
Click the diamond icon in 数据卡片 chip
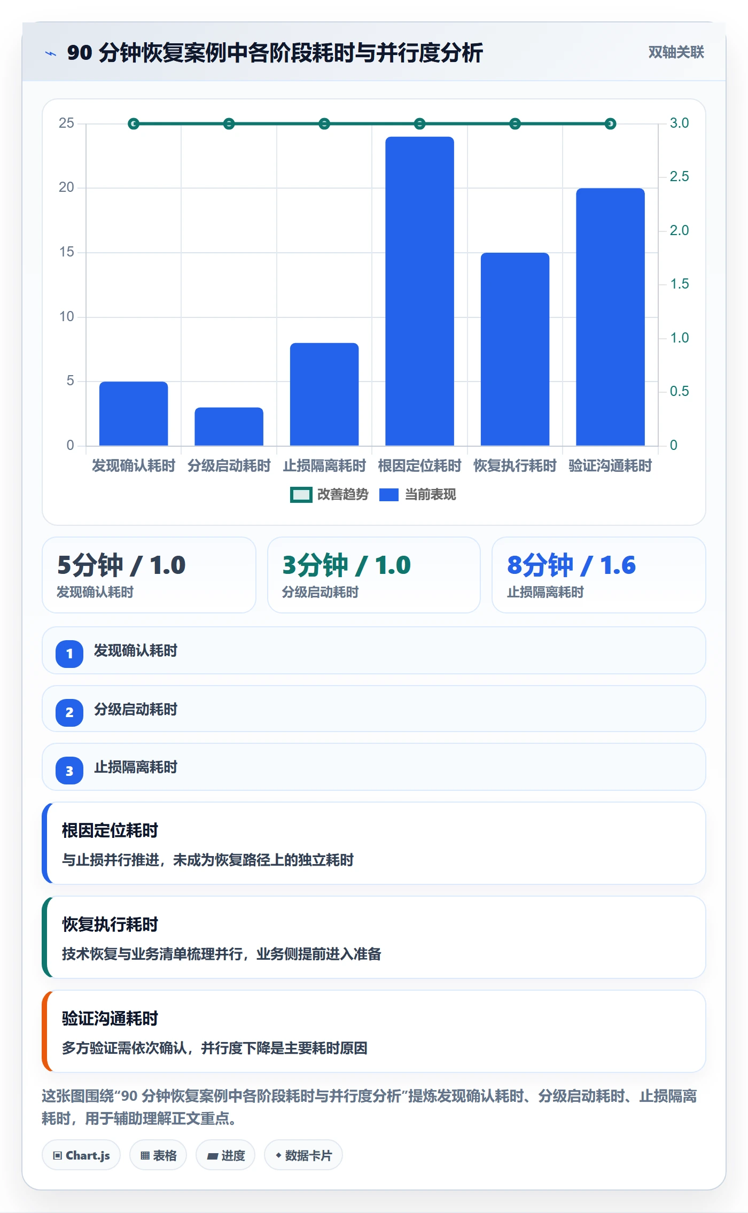tap(278, 1155)
